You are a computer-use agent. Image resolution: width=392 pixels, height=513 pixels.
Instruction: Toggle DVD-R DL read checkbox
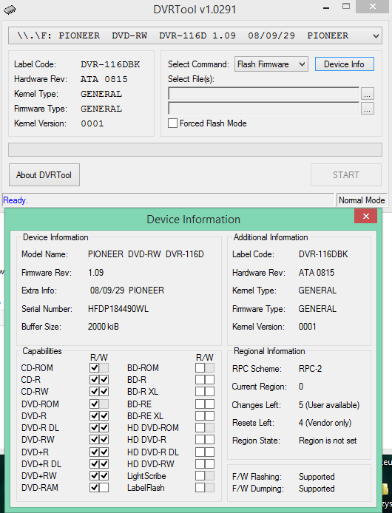click(x=95, y=427)
